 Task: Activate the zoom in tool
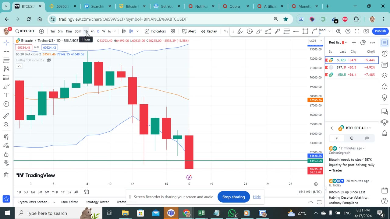[x=6, y=124]
